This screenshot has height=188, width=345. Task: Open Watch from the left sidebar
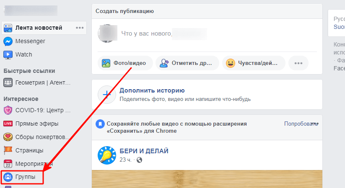8,54
